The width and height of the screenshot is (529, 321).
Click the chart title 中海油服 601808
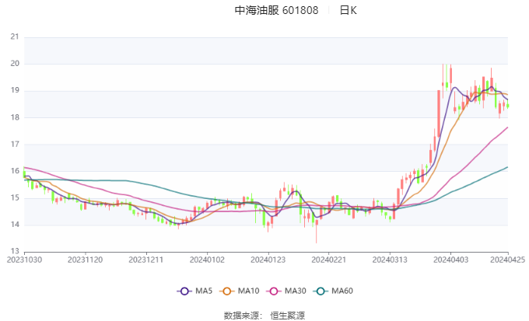click(x=276, y=10)
